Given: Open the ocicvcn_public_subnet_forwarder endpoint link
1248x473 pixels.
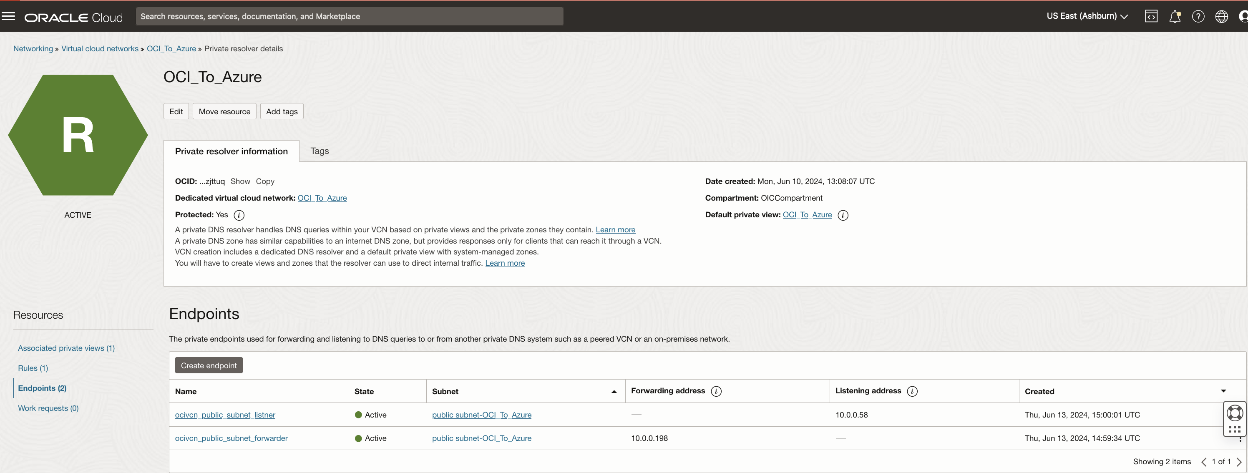Looking at the screenshot, I should (231, 438).
